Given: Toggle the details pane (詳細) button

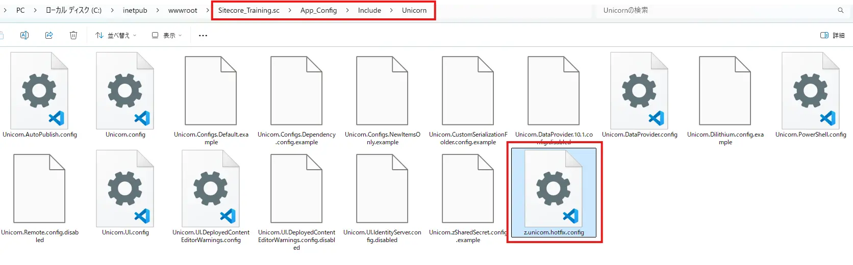Looking at the screenshot, I should (832, 35).
